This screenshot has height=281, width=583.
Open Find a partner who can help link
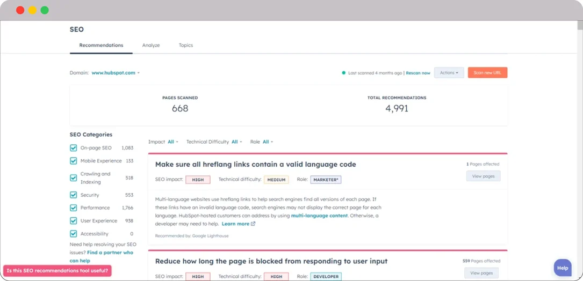(101, 256)
